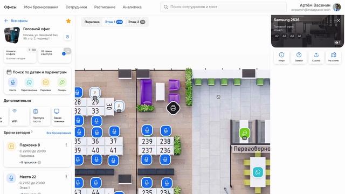Image resolution: width=345 pixels, height=194 pixels.
Task: Open the Артём Васенин profile avatar
Action: coord(336,7)
